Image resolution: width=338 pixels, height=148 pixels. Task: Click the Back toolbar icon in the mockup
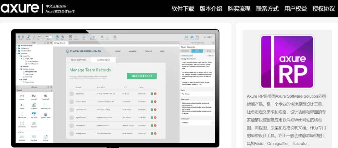coord(63,37)
